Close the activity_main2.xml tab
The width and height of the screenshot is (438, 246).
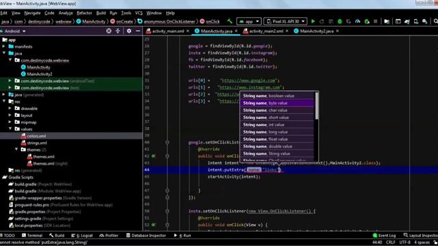287,31
